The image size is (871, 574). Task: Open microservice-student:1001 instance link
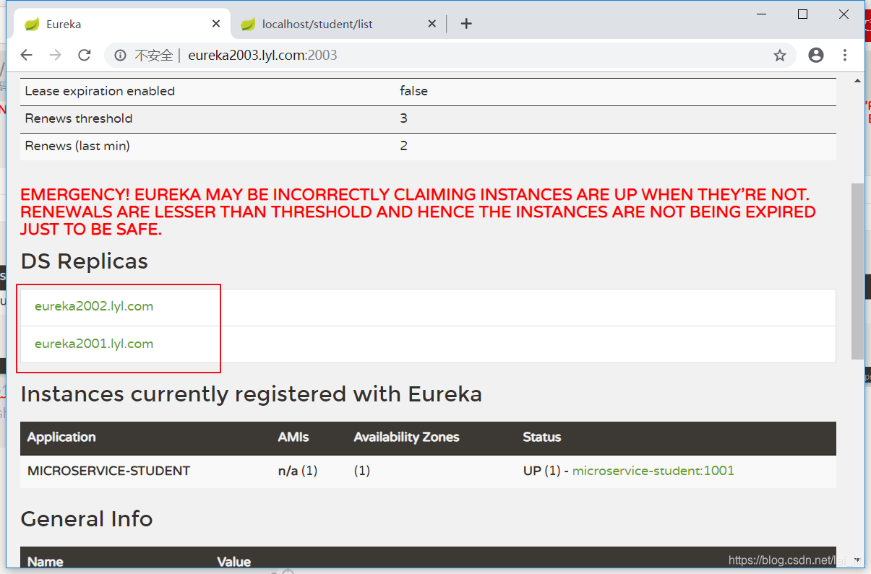(653, 471)
